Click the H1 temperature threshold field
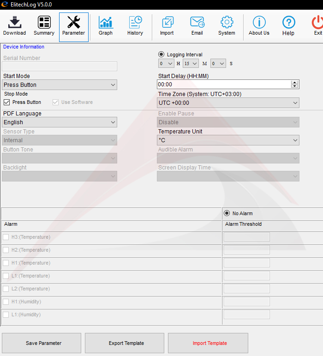This screenshot has width=323, height=356. pos(247,263)
